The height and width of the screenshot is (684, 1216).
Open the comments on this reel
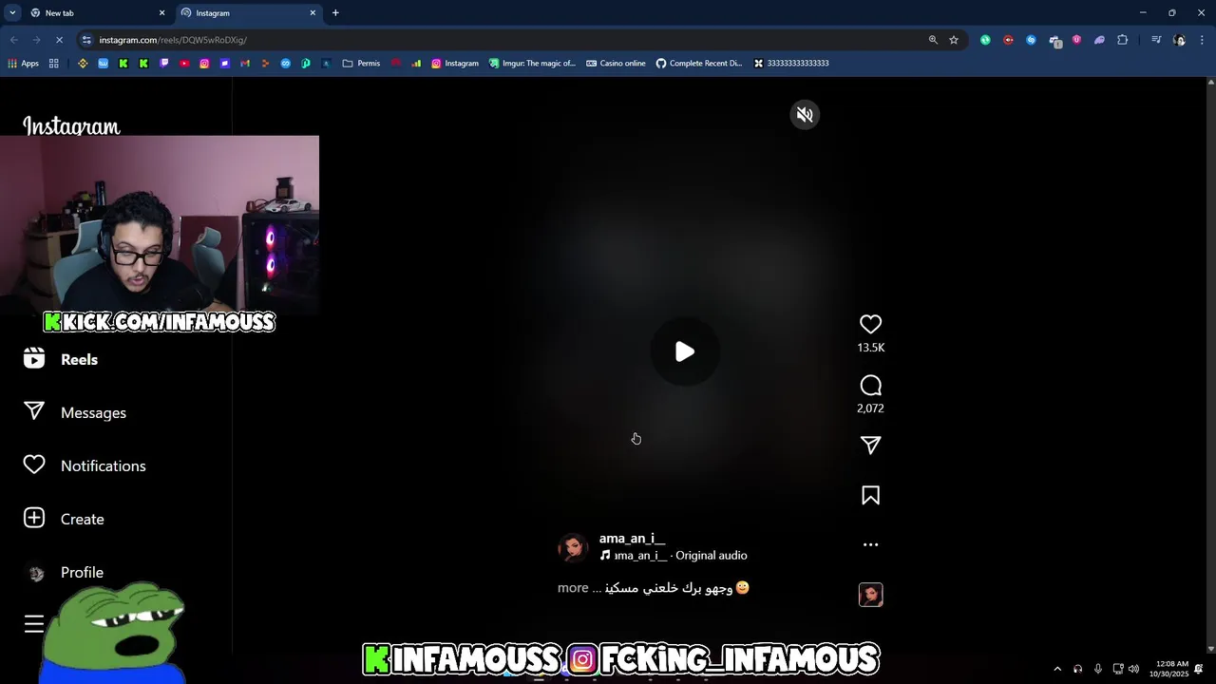click(x=870, y=385)
